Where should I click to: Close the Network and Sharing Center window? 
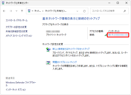(126, 3)
